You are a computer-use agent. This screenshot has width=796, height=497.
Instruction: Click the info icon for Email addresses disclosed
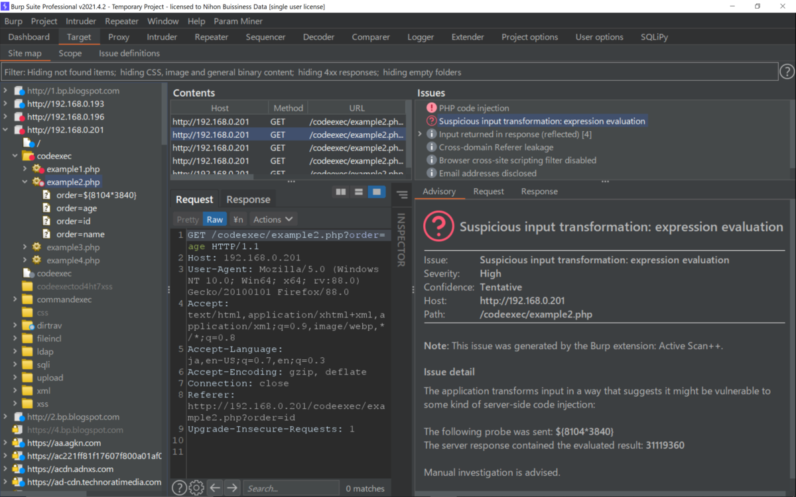click(x=431, y=174)
